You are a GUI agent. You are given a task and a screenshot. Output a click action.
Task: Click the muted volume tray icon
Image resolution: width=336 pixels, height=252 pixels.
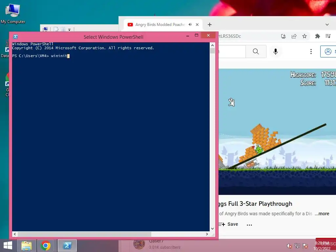[x=289, y=246]
